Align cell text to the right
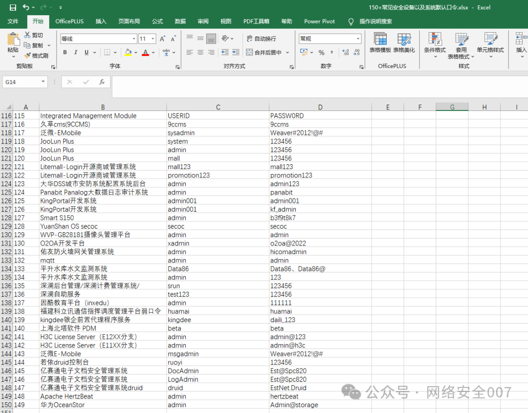 point(211,52)
